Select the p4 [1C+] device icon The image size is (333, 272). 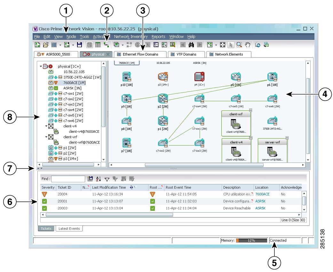(x=199, y=77)
